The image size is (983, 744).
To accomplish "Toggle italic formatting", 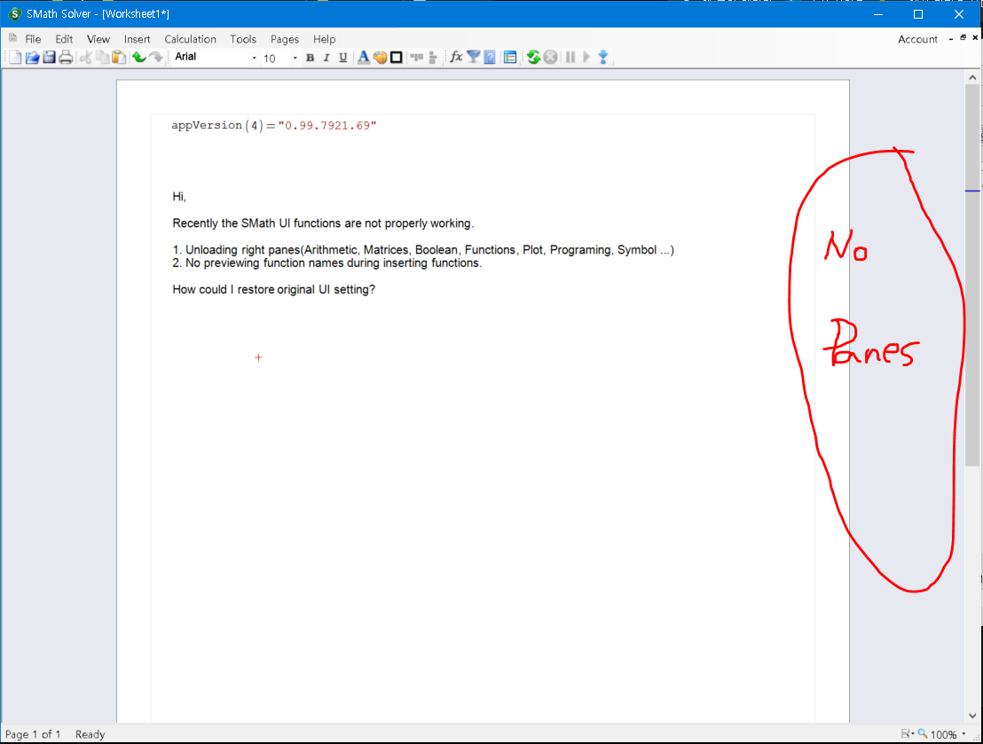I will click(x=326, y=58).
